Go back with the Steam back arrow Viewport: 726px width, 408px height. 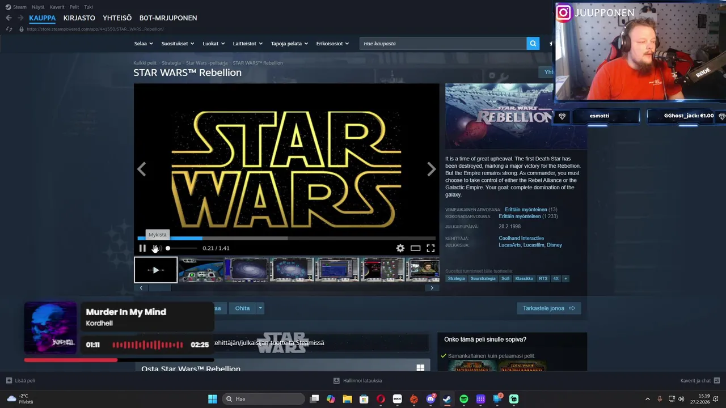click(9, 18)
